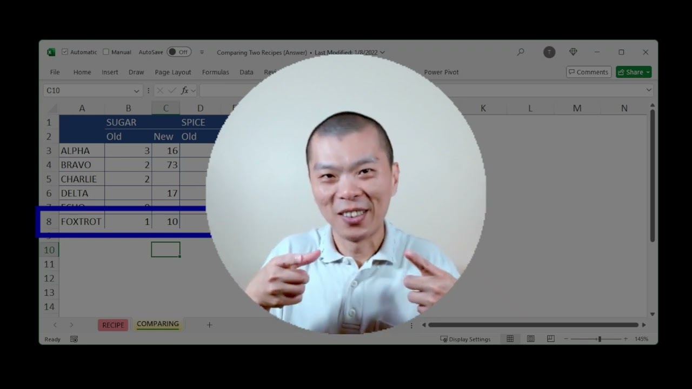The image size is (692, 389).
Task: Select column A header
Action: (82, 108)
